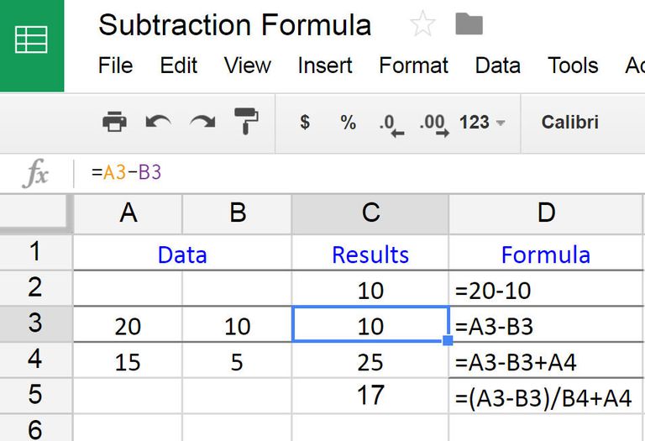This screenshot has width=645, height=441.
Task: Select cell B4 containing 5
Action: [238, 360]
